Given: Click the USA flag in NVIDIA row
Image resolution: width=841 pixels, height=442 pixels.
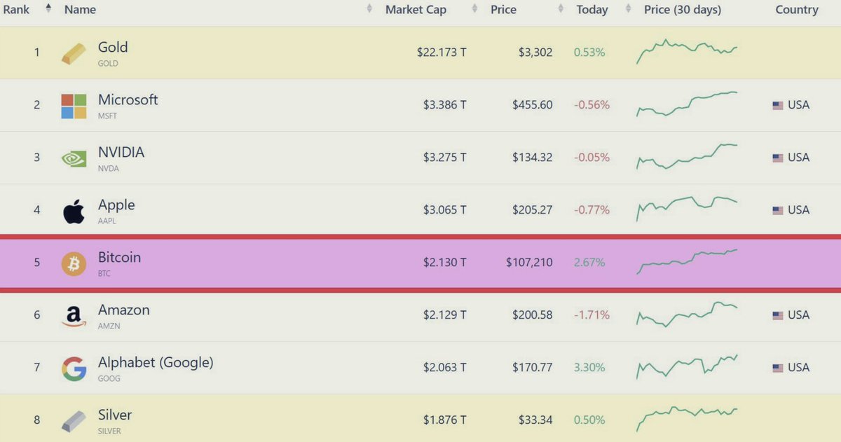Looking at the screenshot, I should click(x=778, y=158).
